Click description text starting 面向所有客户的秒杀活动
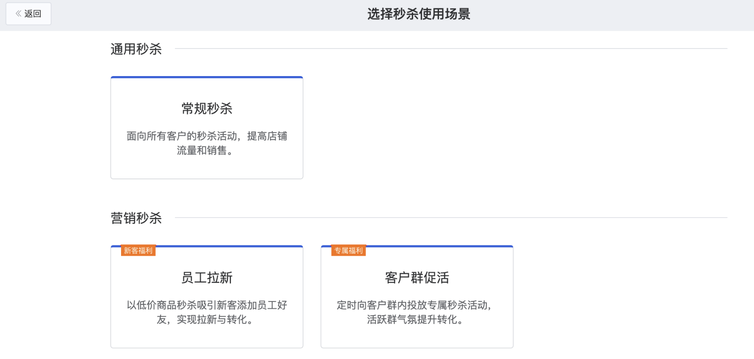754x359 pixels. 207,143
